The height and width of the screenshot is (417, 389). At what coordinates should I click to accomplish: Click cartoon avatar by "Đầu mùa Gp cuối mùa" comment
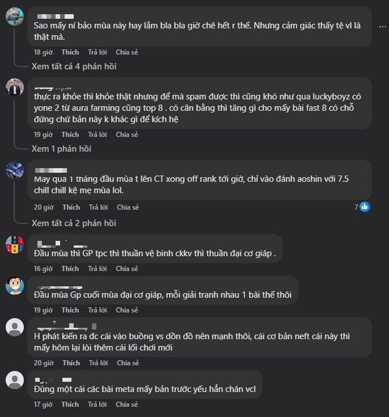tap(14, 285)
